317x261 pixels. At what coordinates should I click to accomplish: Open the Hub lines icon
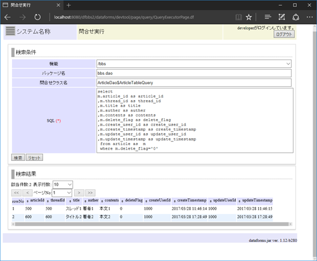click(268, 17)
